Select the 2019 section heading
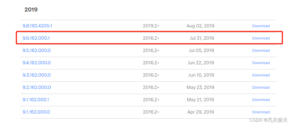 tap(31, 10)
